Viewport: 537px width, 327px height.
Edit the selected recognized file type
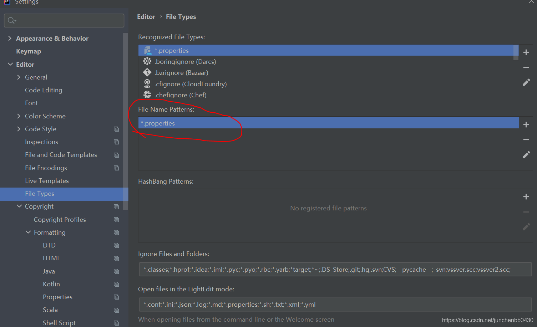click(526, 82)
